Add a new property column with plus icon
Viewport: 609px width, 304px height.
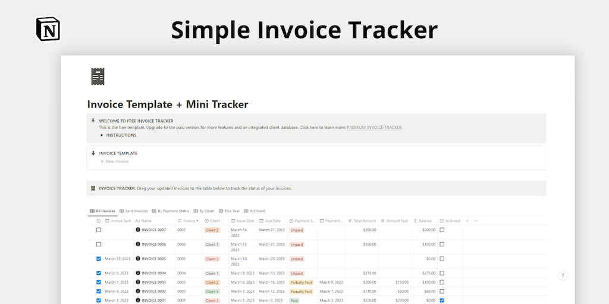[467, 221]
